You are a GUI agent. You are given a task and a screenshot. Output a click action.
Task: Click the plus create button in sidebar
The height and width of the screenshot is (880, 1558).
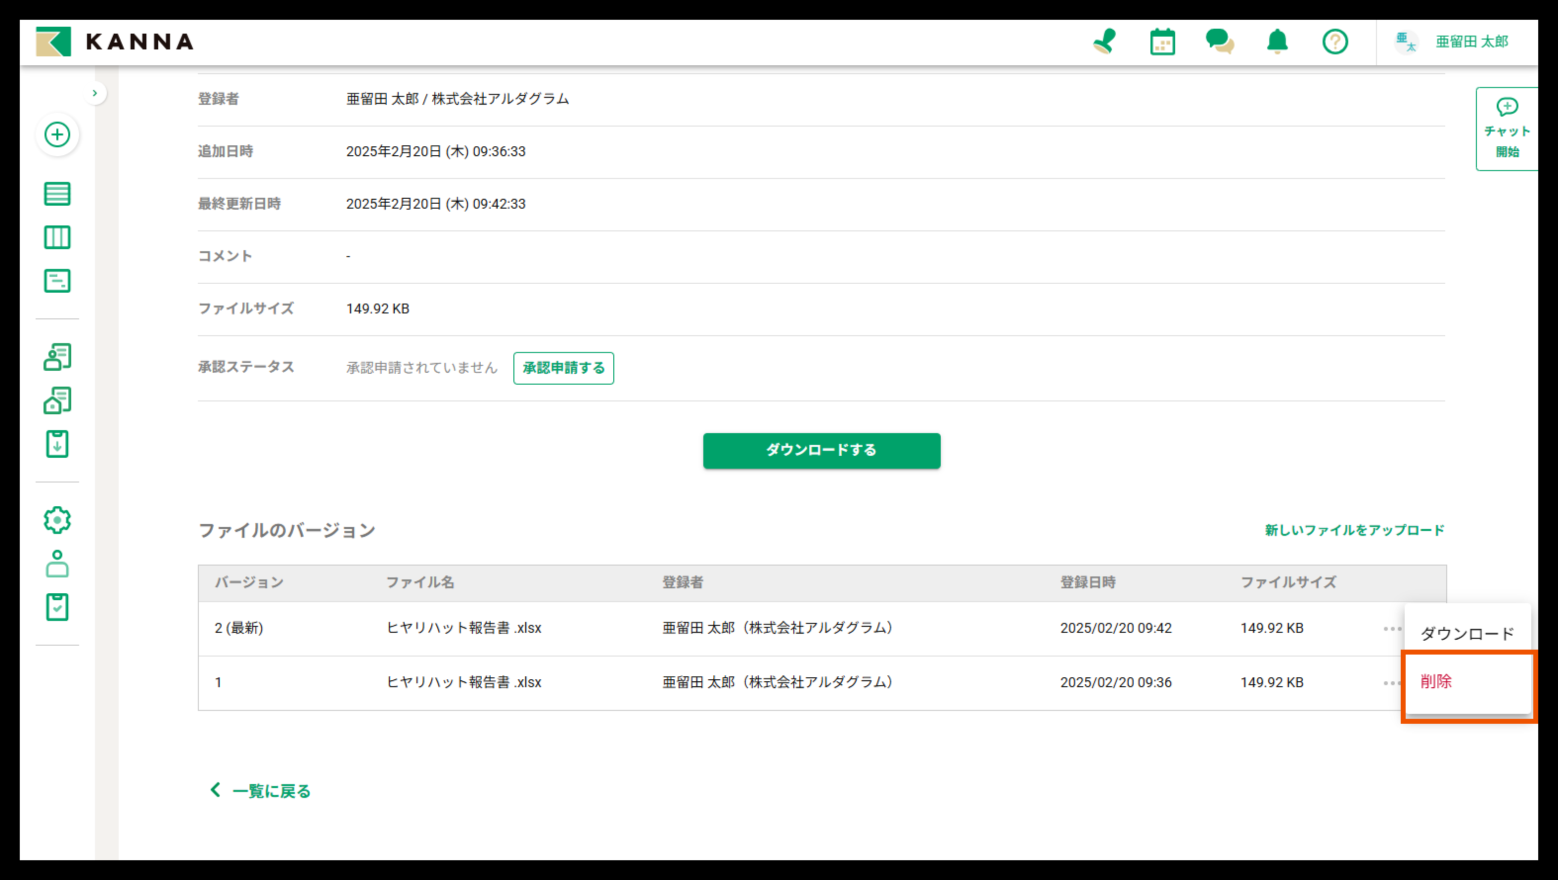point(57,134)
